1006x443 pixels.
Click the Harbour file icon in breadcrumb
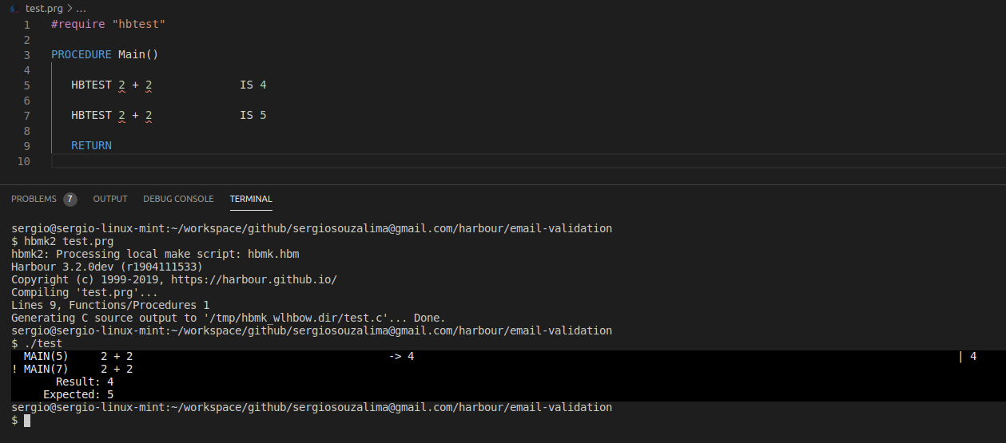pos(14,8)
